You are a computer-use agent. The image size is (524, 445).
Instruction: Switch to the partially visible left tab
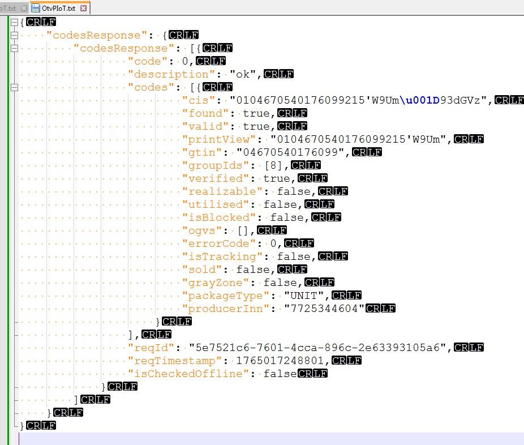(x=8, y=8)
